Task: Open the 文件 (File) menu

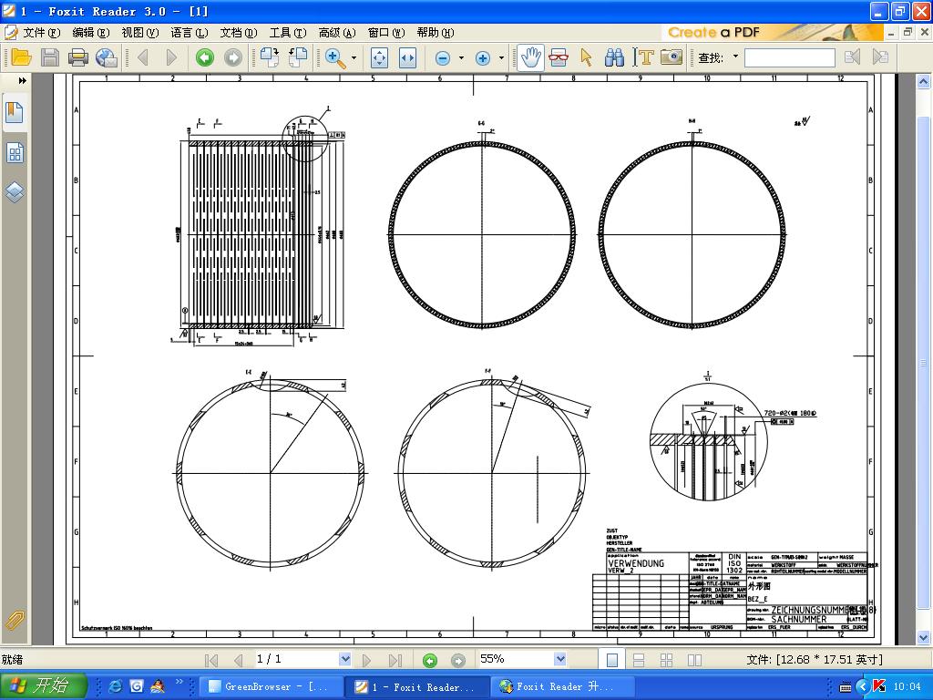Action: pos(41,33)
